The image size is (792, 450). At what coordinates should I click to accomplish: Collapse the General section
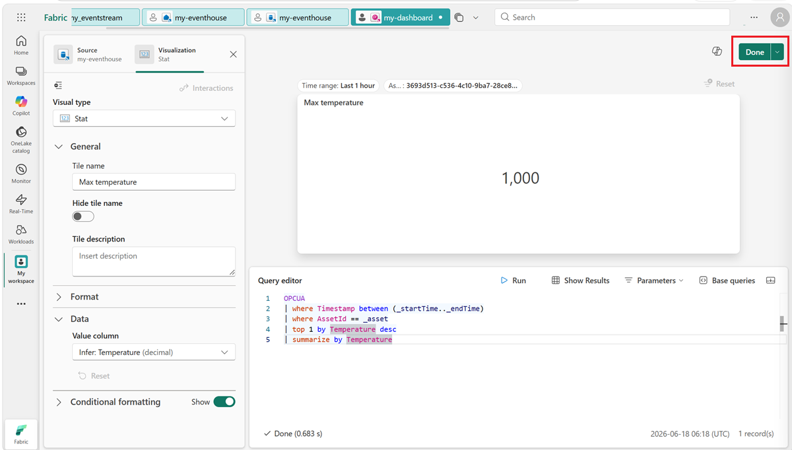pyautogui.click(x=59, y=146)
